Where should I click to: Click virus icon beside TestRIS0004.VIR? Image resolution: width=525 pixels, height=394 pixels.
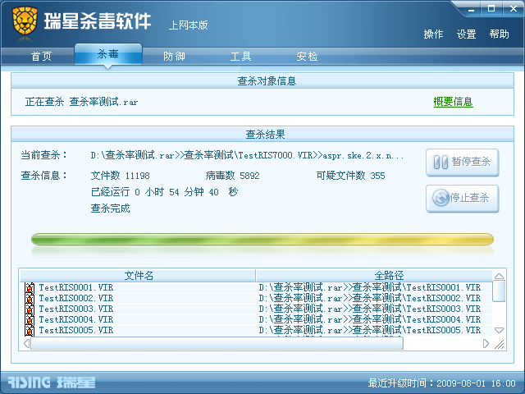click(x=30, y=320)
